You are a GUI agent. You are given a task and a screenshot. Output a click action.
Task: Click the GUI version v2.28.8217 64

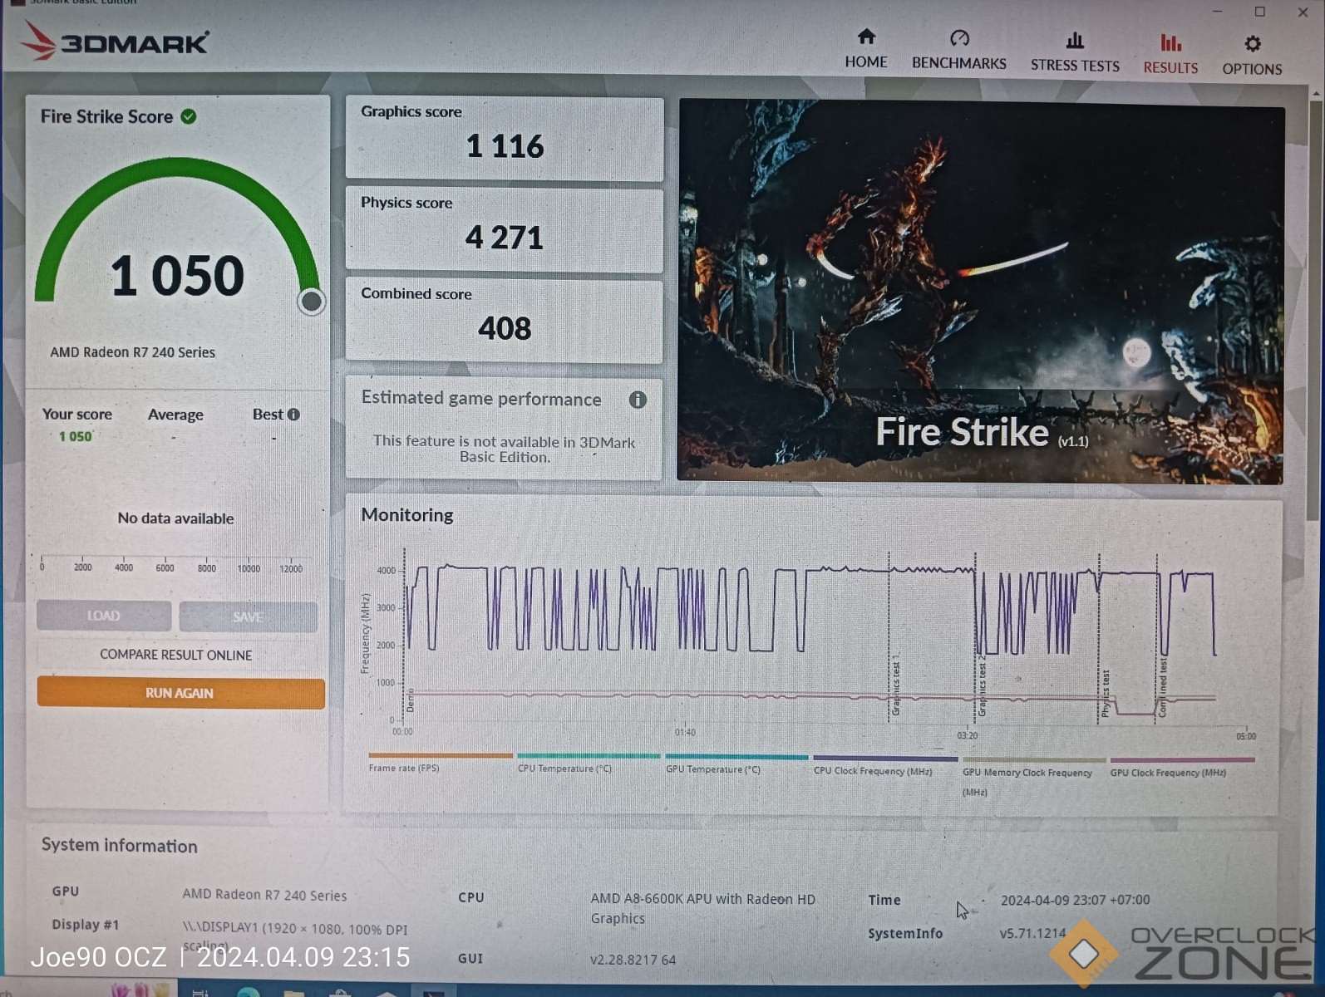[633, 960]
